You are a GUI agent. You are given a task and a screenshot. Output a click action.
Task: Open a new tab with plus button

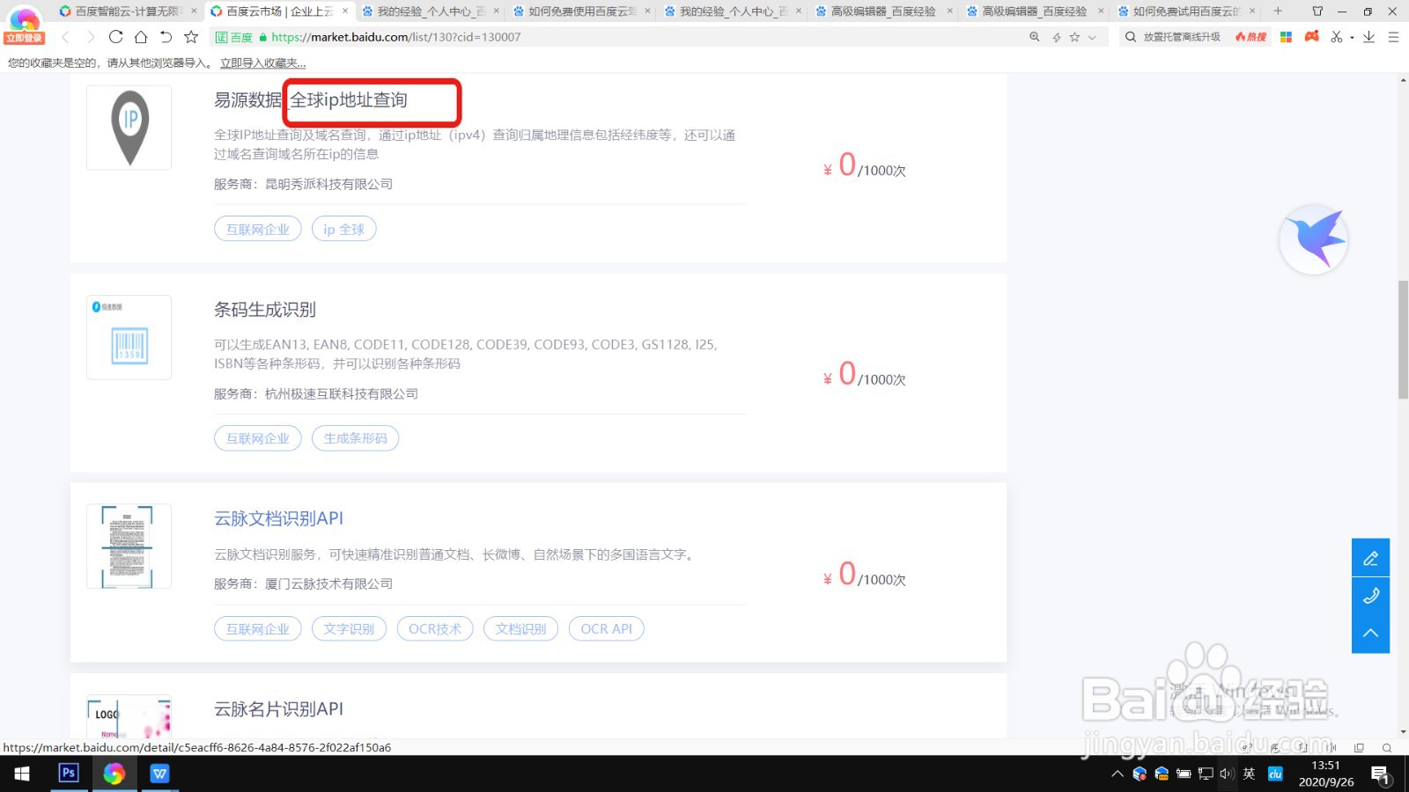[x=1278, y=11]
